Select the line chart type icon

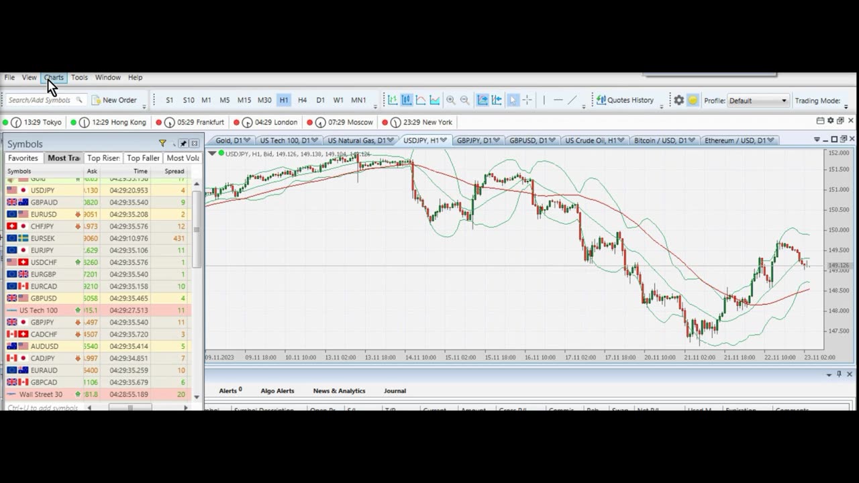click(x=421, y=100)
